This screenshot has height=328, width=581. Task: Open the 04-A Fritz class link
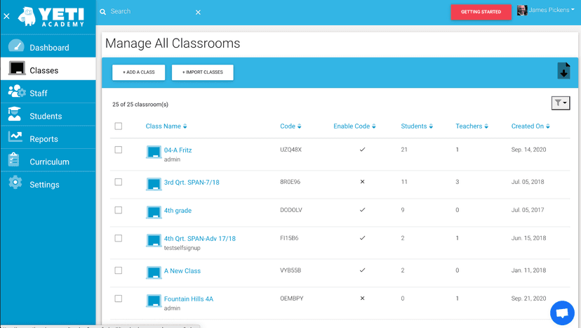(x=178, y=150)
